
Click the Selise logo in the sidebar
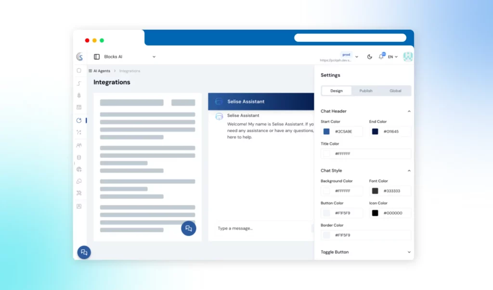coord(79,57)
